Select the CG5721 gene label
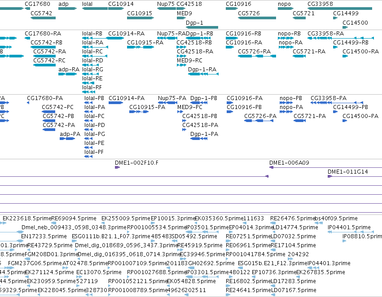382x297 pixels. click(x=303, y=13)
